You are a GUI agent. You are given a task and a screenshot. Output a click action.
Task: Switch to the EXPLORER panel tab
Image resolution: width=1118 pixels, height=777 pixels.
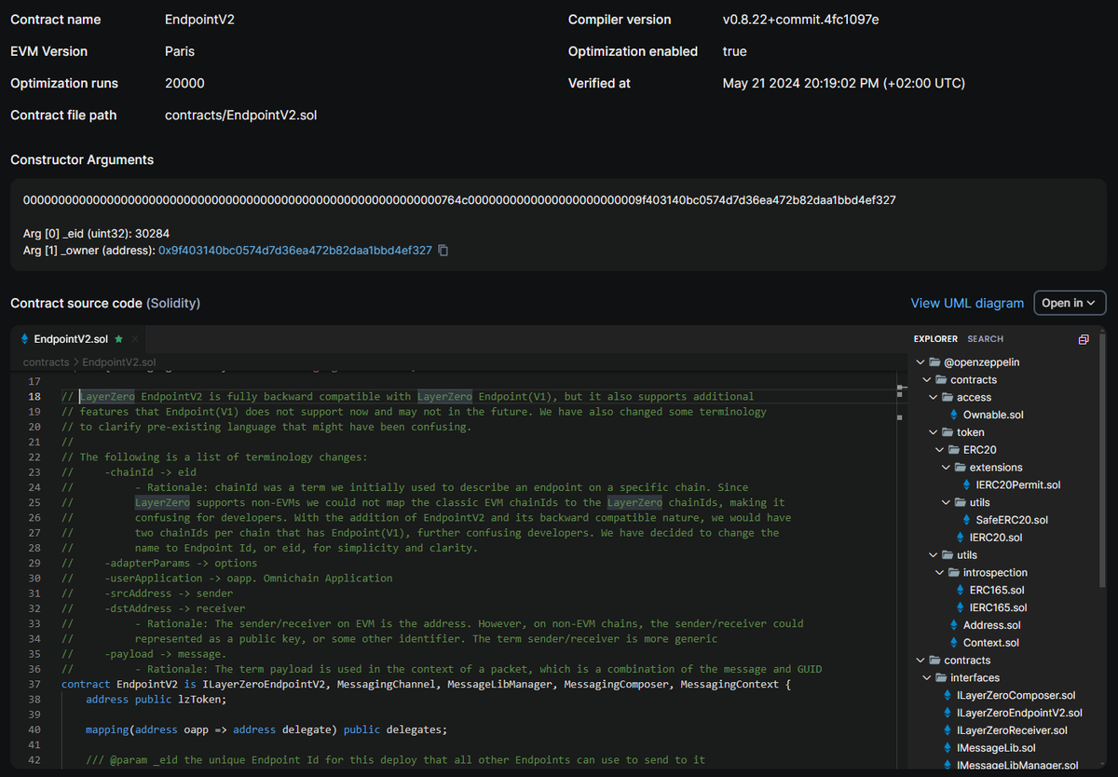coord(937,339)
